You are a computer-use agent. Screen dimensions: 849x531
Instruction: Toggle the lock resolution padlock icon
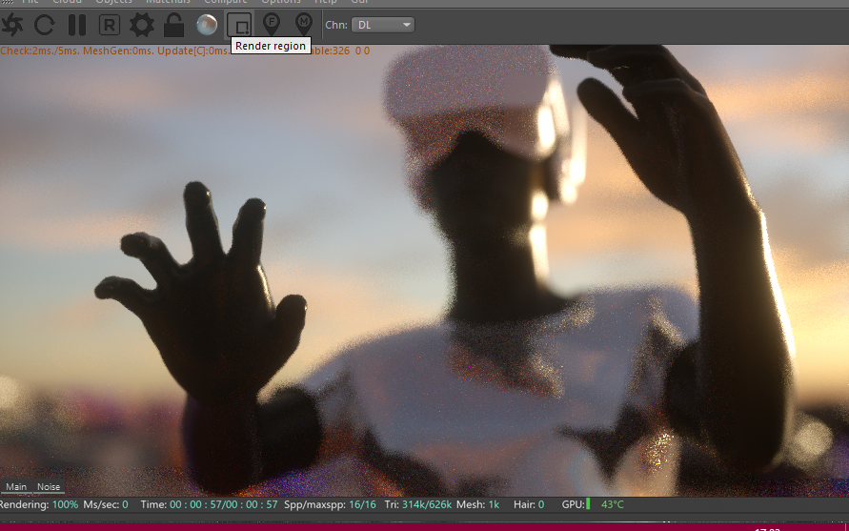(x=173, y=25)
